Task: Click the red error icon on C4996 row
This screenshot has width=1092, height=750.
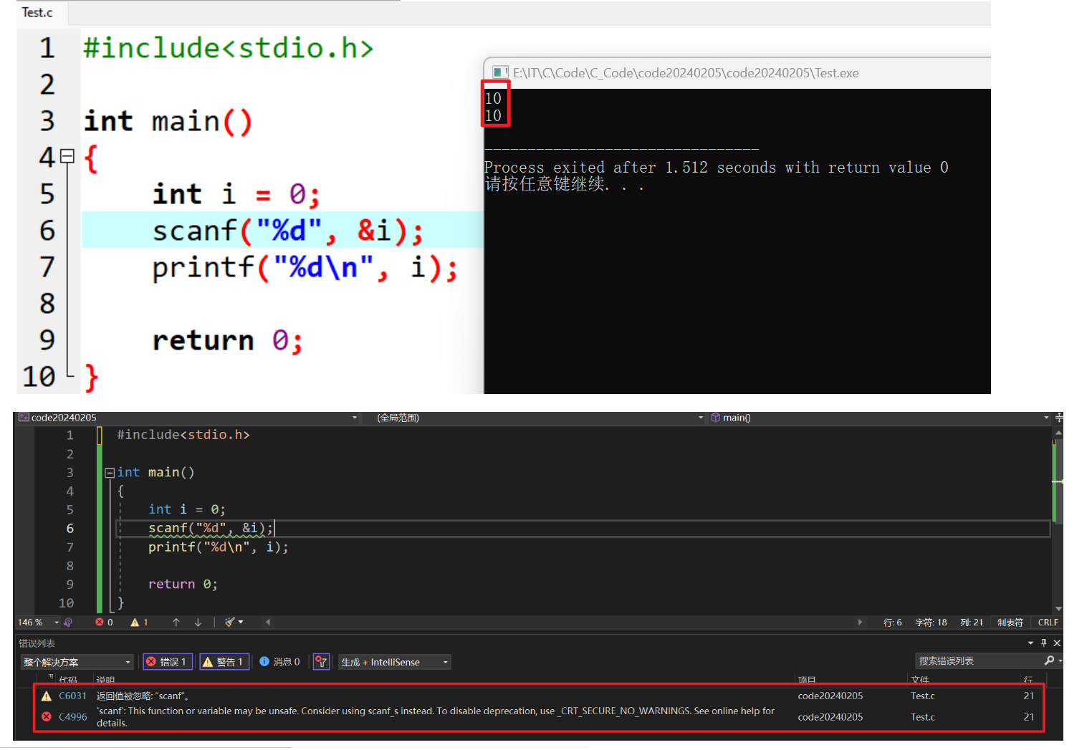Action: point(47,716)
